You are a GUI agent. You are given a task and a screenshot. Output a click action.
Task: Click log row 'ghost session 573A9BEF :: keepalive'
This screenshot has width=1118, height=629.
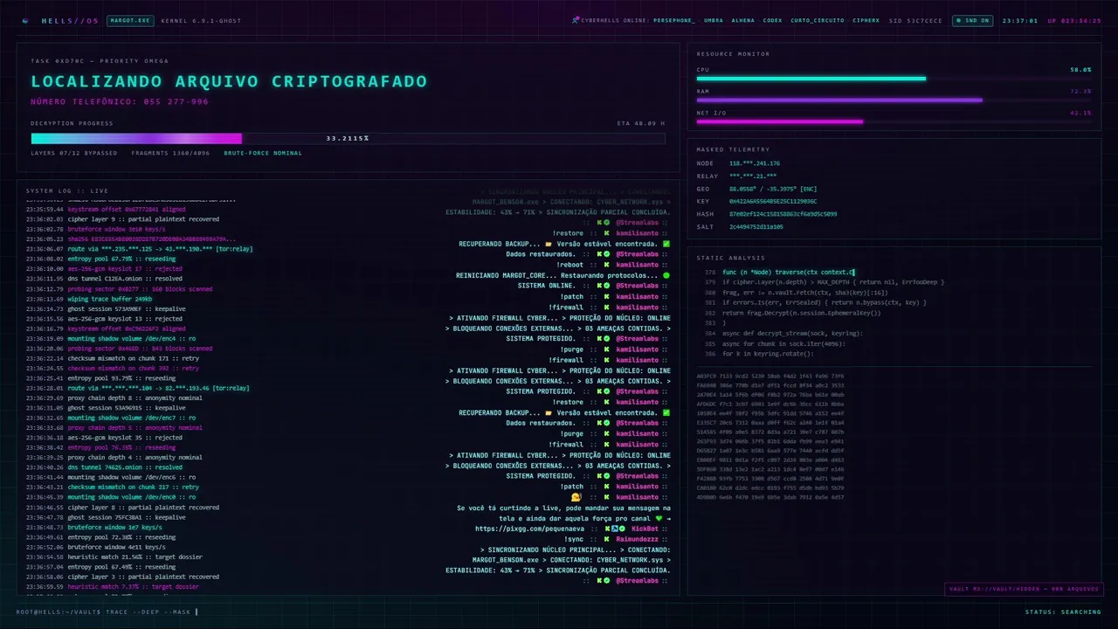[106, 308]
